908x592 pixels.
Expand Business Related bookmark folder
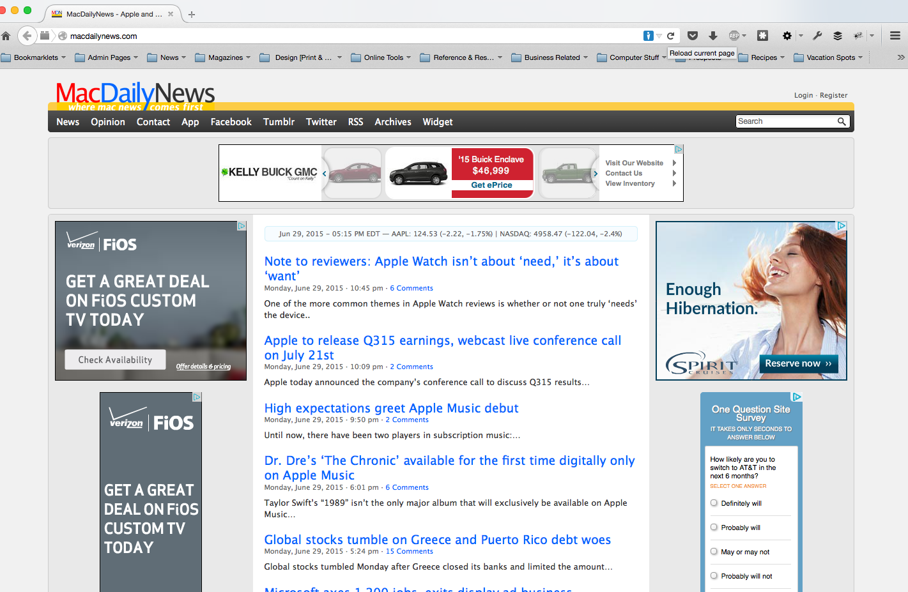pos(550,57)
